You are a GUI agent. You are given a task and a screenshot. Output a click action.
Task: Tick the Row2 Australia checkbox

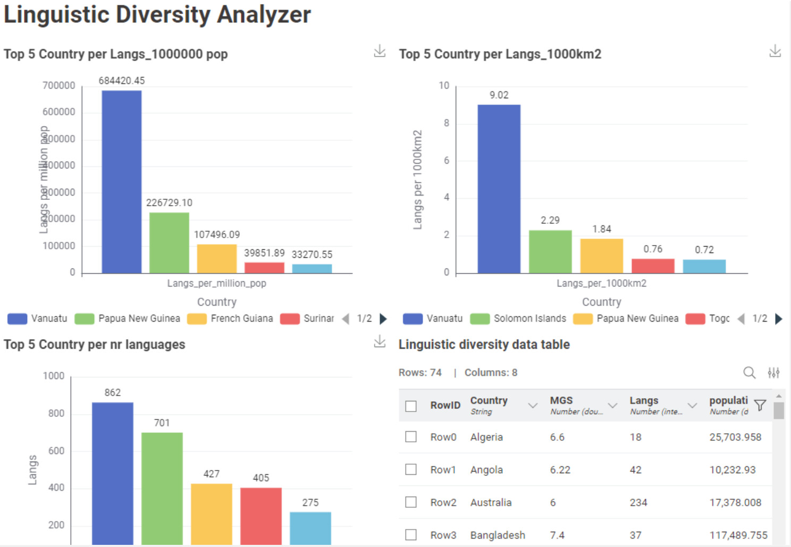(411, 502)
